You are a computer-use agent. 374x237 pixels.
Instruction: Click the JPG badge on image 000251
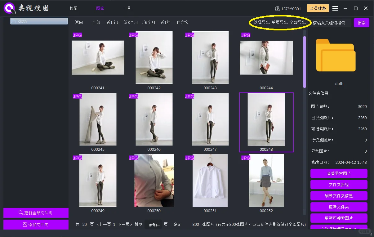click(189, 158)
